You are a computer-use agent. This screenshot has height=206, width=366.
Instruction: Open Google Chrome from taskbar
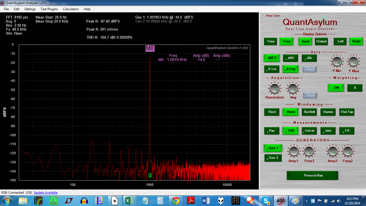pyautogui.click(x=176, y=200)
